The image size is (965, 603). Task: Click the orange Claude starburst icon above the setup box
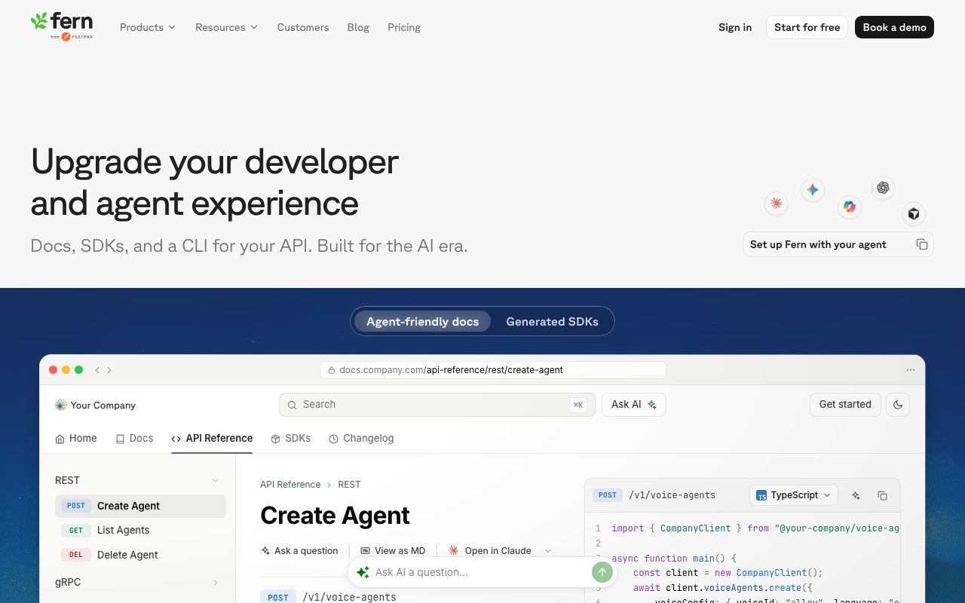pos(776,203)
